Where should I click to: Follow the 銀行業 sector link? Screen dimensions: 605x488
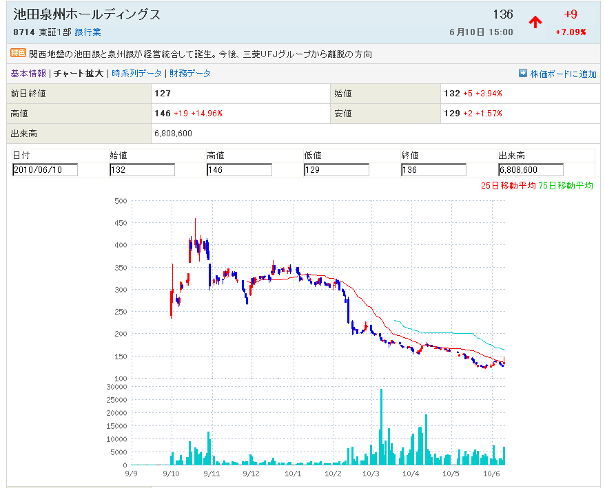click(88, 32)
